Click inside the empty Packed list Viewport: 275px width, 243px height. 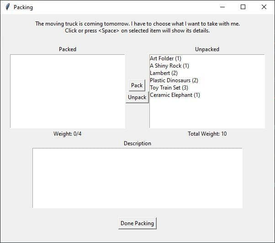point(68,91)
